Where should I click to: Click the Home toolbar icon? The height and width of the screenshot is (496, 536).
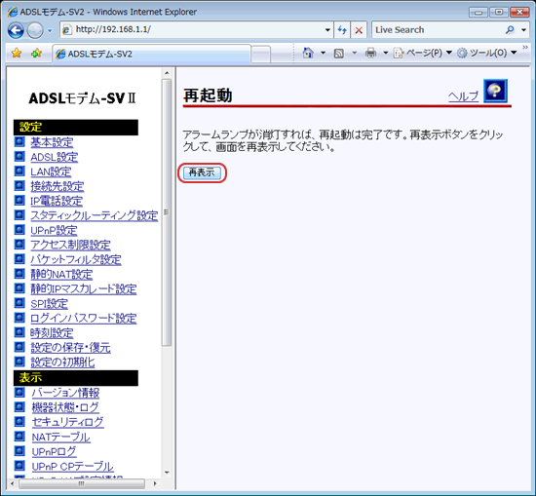pos(308,53)
